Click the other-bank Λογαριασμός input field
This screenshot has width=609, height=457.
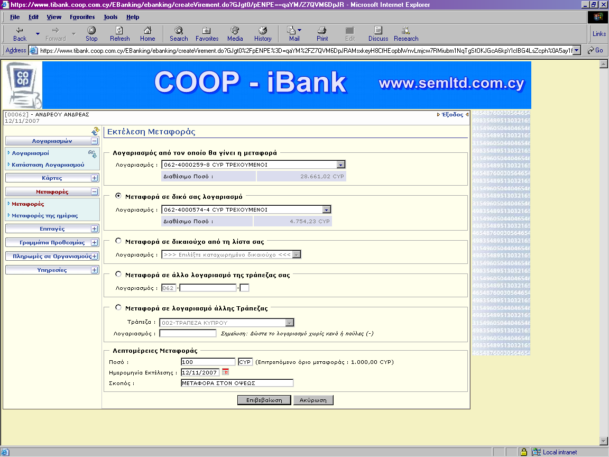(188, 333)
